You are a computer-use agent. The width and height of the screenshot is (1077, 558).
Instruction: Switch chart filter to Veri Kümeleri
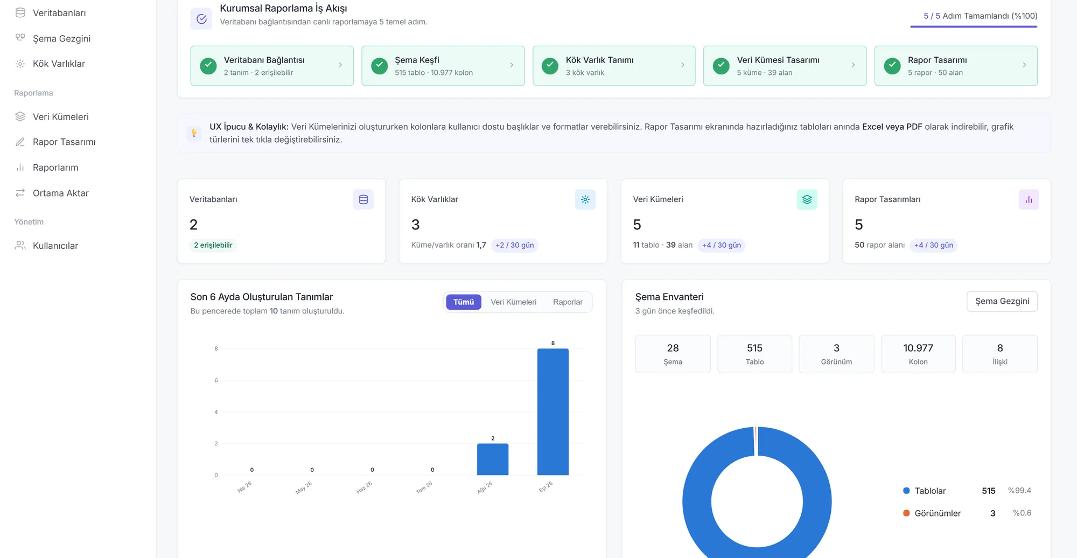point(513,302)
